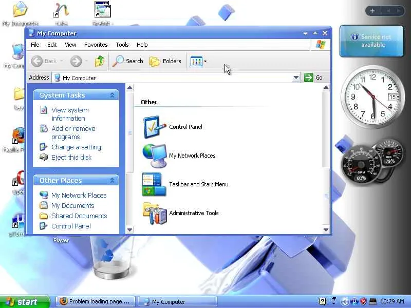Open Back history dropdown arrow
Viewport: 411px width, 308px height.
(61, 61)
